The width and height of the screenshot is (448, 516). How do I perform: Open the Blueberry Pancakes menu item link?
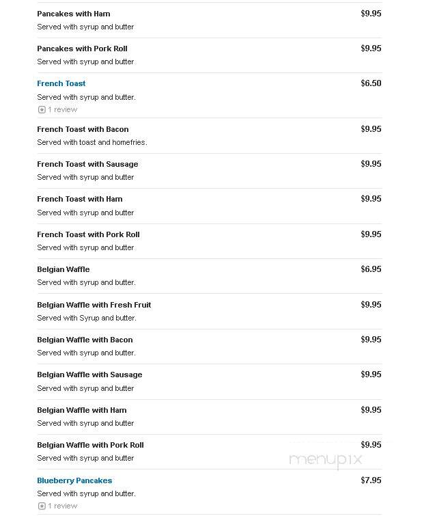74,480
